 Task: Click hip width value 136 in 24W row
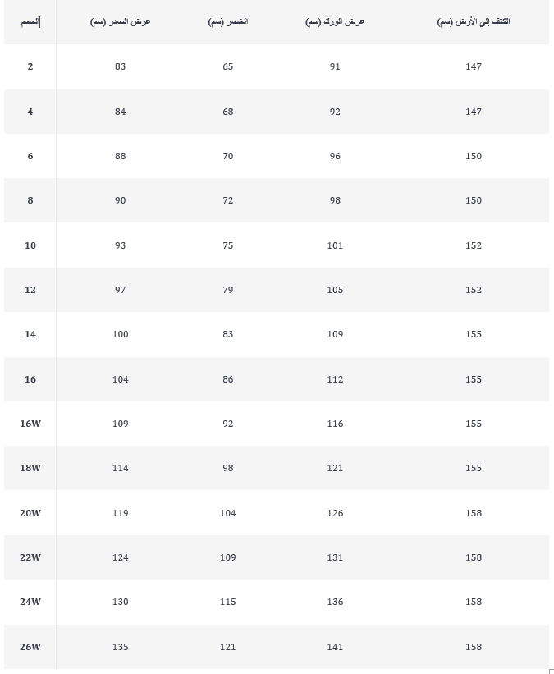coord(335,602)
